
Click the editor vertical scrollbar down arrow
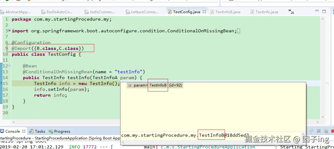coord(323,117)
